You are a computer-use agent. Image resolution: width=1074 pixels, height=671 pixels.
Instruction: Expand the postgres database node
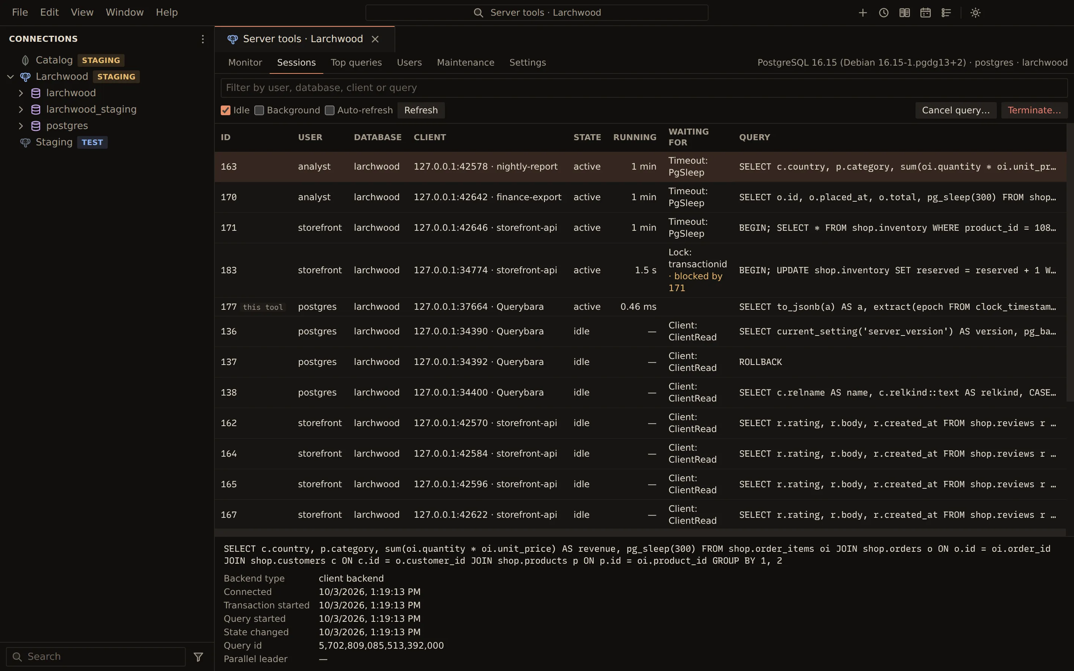21,126
